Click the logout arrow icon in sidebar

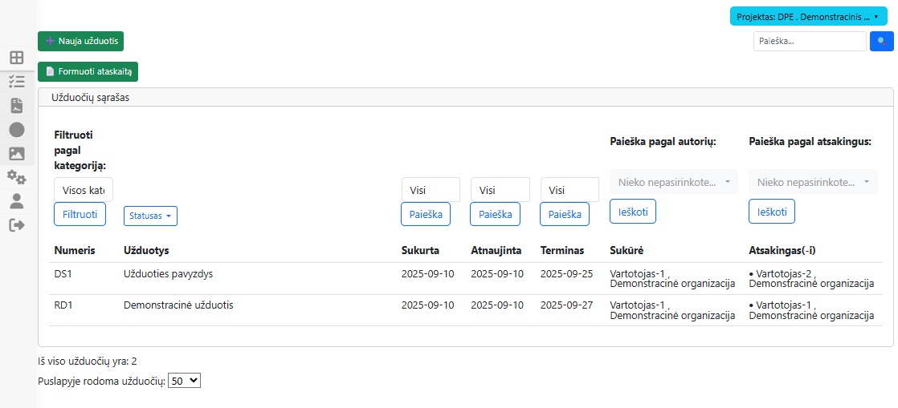click(x=16, y=225)
